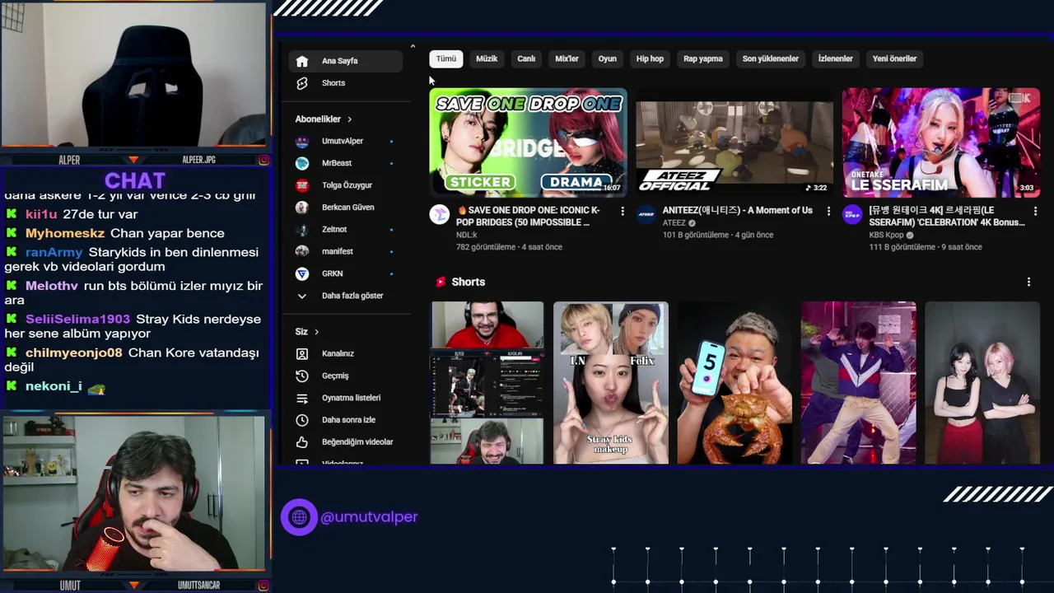Open the crab and phone Short
This screenshot has width=1054, height=593.
(x=735, y=382)
